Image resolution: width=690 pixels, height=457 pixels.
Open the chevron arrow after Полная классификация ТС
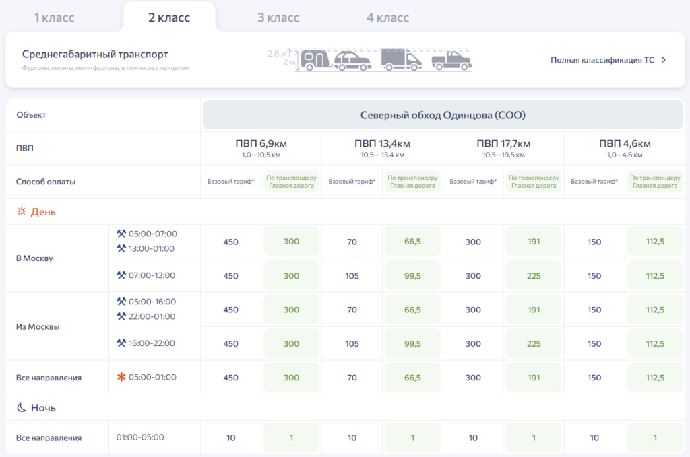[x=663, y=60]
